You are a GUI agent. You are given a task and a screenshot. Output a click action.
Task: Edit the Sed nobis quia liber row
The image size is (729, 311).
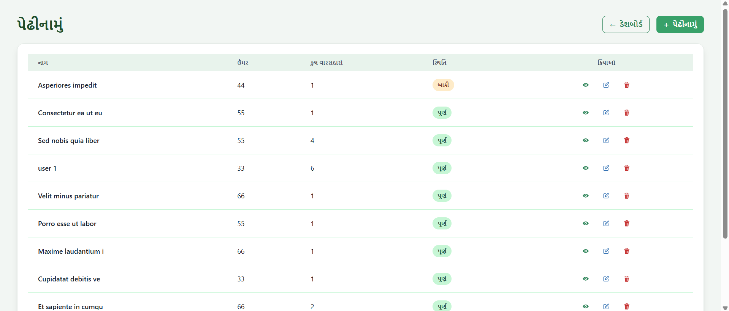click(606, 140)
